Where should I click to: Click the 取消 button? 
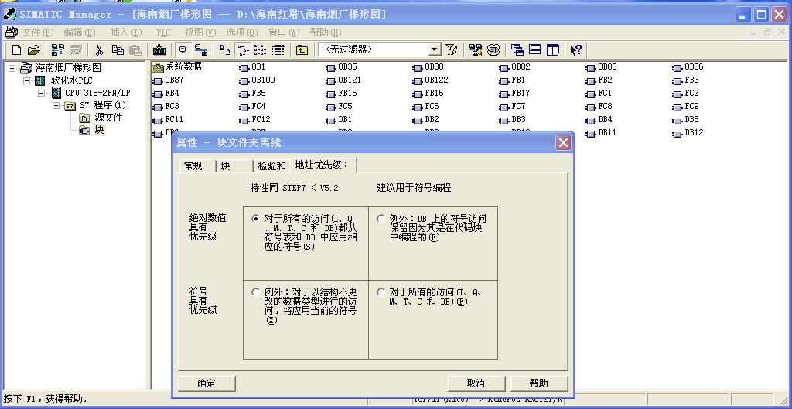[x=476, y=383]
